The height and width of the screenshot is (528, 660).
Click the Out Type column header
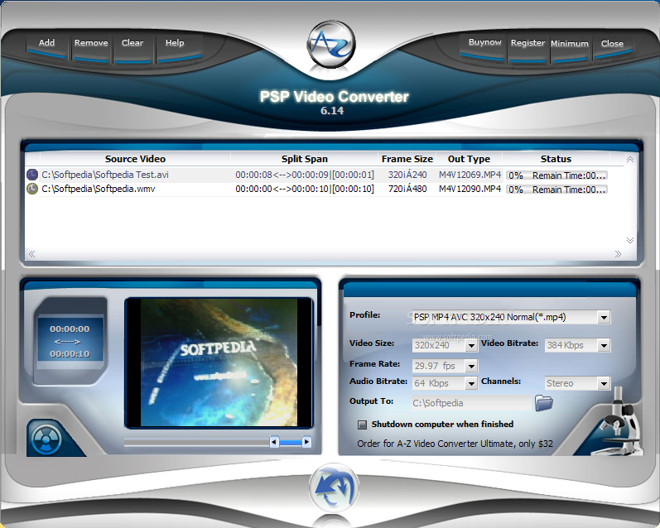tap(469, 159)
